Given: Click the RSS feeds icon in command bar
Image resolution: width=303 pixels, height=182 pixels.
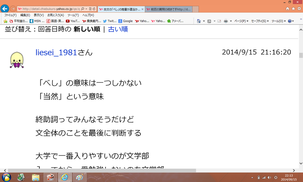Looking at the screenshot, I should coord(209,21).
